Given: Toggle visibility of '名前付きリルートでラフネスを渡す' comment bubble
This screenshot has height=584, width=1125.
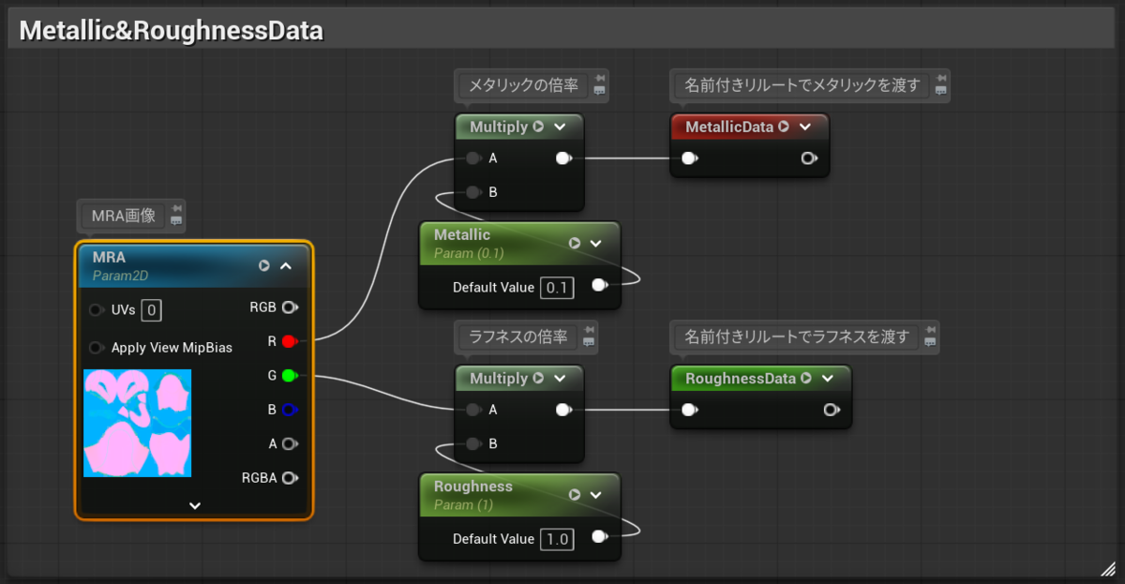Looking at the screenshot, I should [929, 343].
